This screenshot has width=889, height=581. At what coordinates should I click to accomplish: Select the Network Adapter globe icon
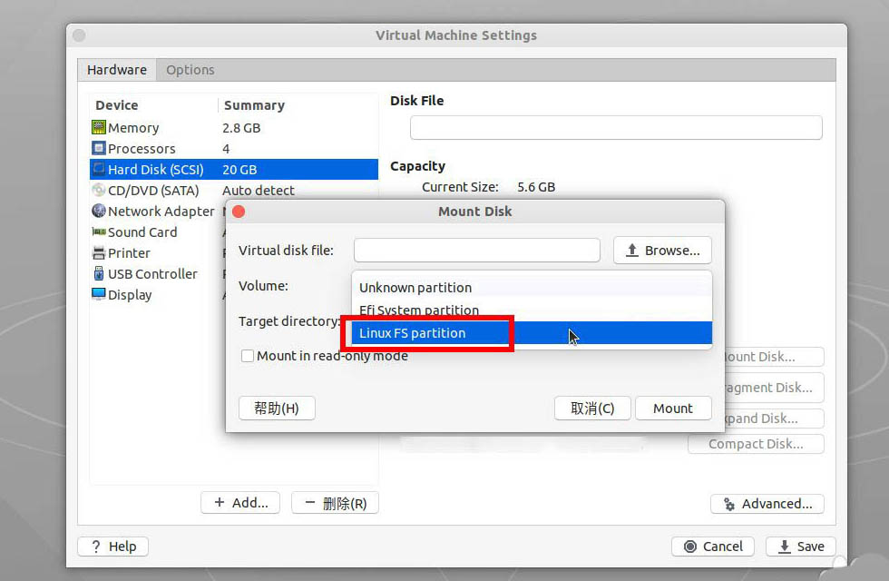click(x=101, y=211)
